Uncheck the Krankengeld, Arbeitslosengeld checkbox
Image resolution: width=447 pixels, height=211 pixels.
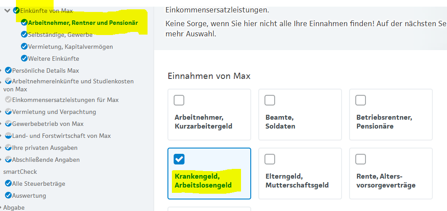(x=179, y=159)
